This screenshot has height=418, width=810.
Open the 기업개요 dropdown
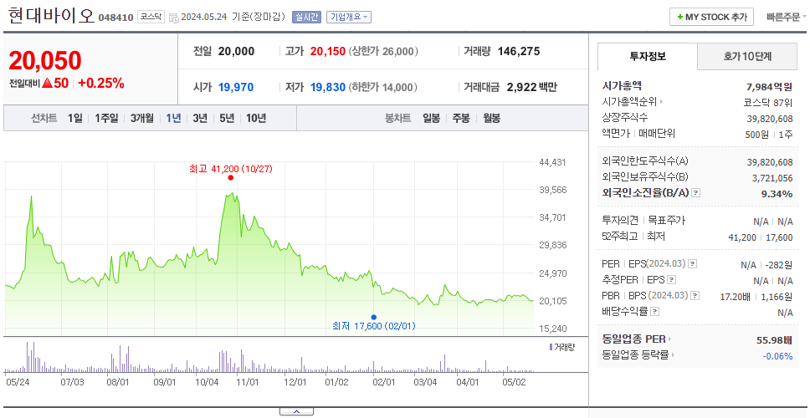pyautogui.click(x=349, y=17)
